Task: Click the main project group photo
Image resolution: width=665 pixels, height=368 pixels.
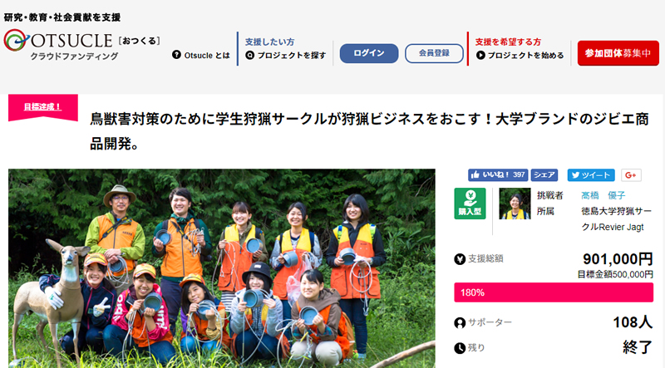Action: click(x=222, y=268)
